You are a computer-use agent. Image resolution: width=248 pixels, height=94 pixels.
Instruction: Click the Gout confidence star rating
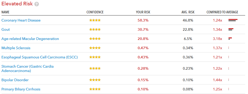tap(95, 29)
